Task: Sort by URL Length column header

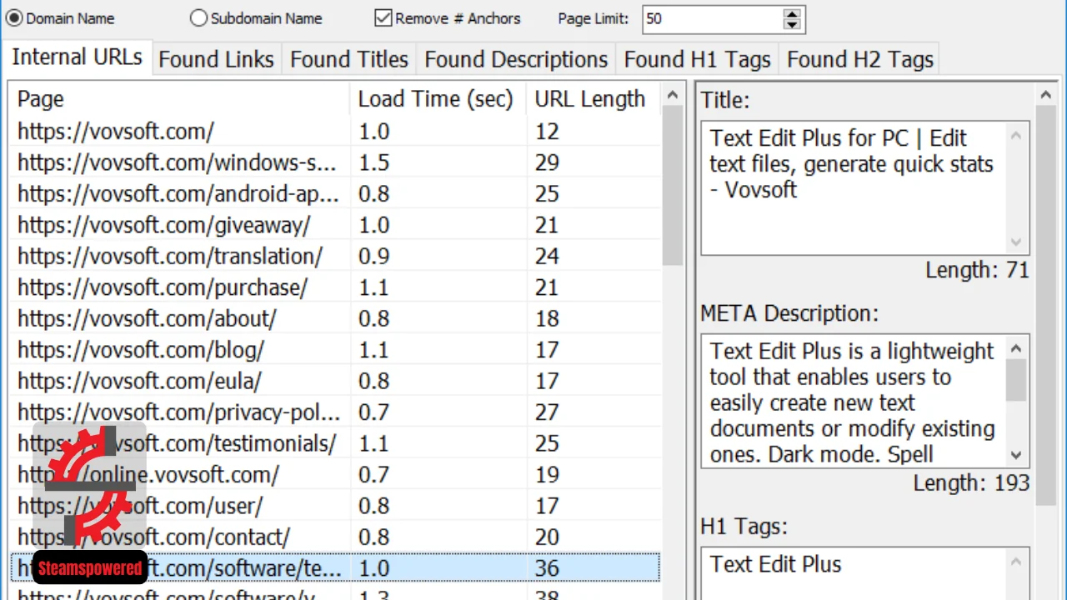Action: (594, 99)
